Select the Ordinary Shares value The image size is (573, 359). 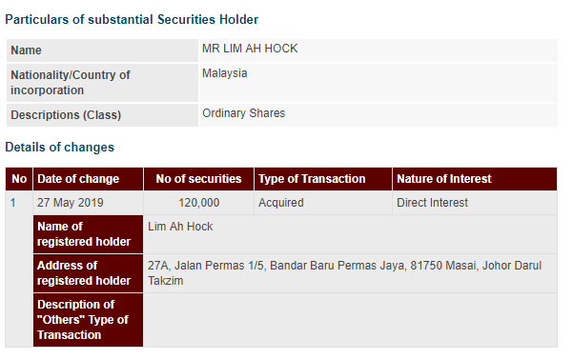coord(244,113)
